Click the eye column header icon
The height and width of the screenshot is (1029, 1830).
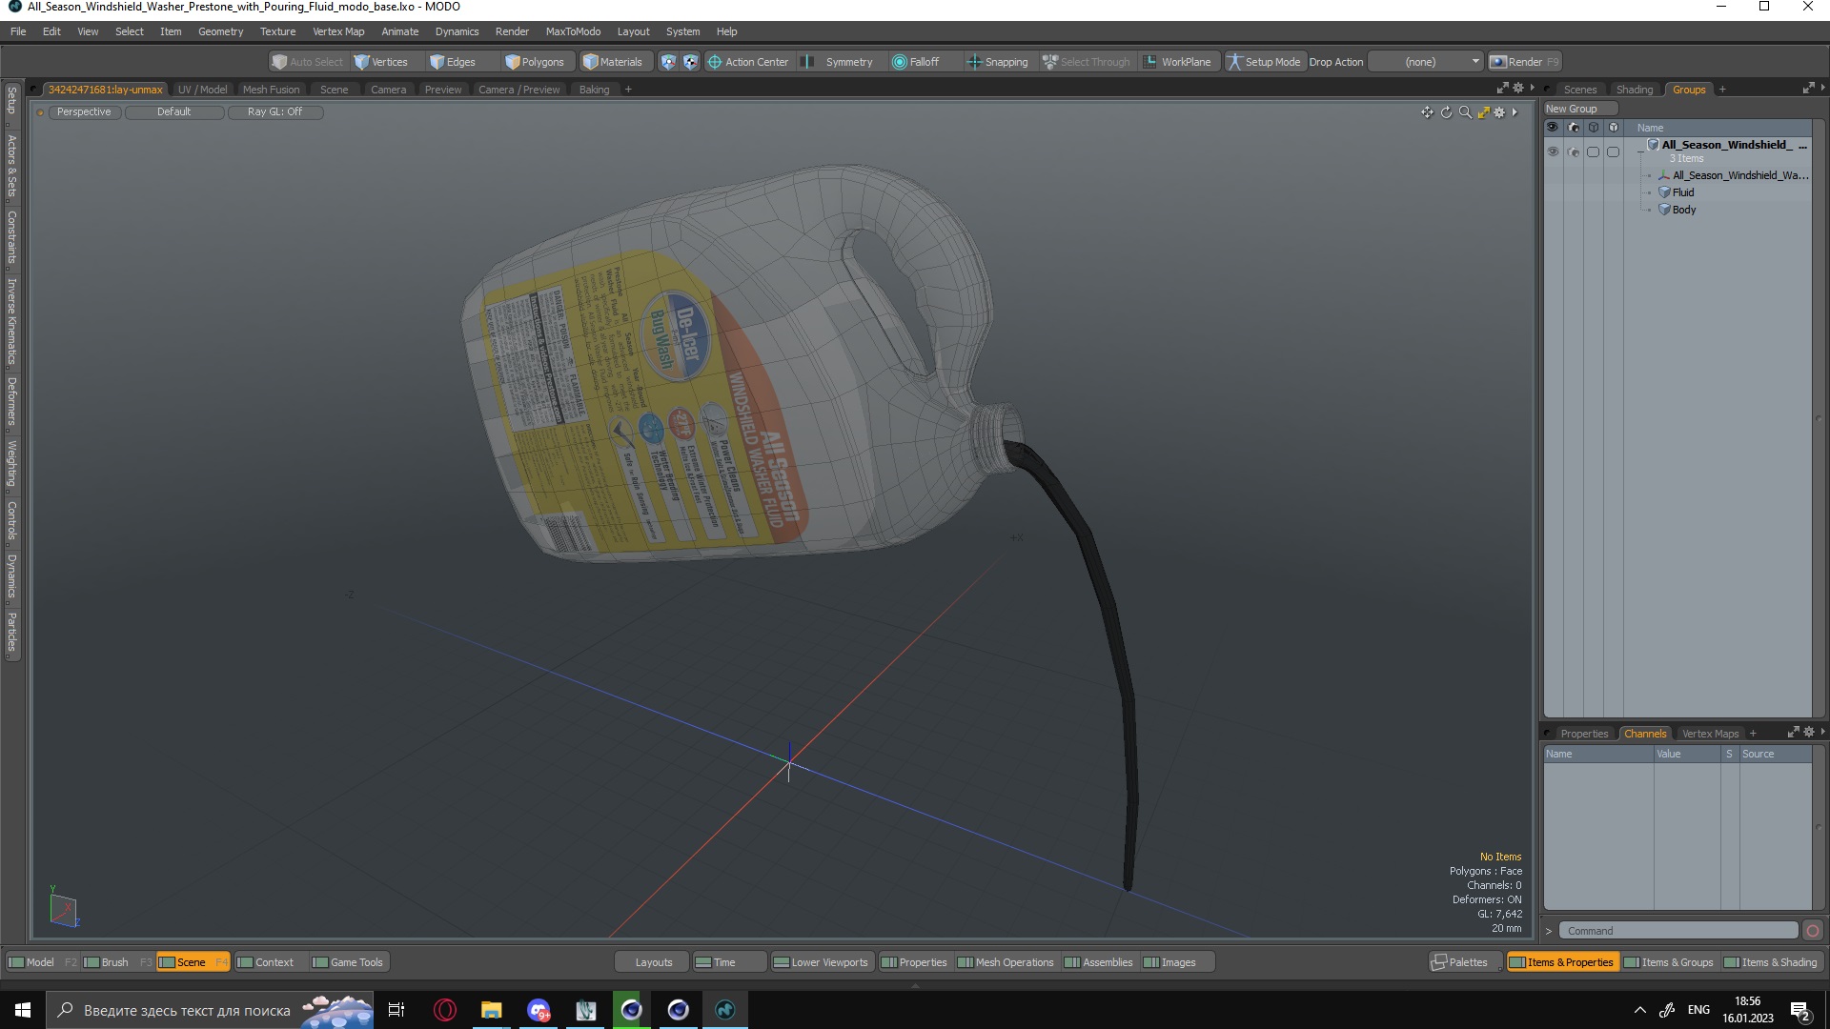(x=1553, y=128)
